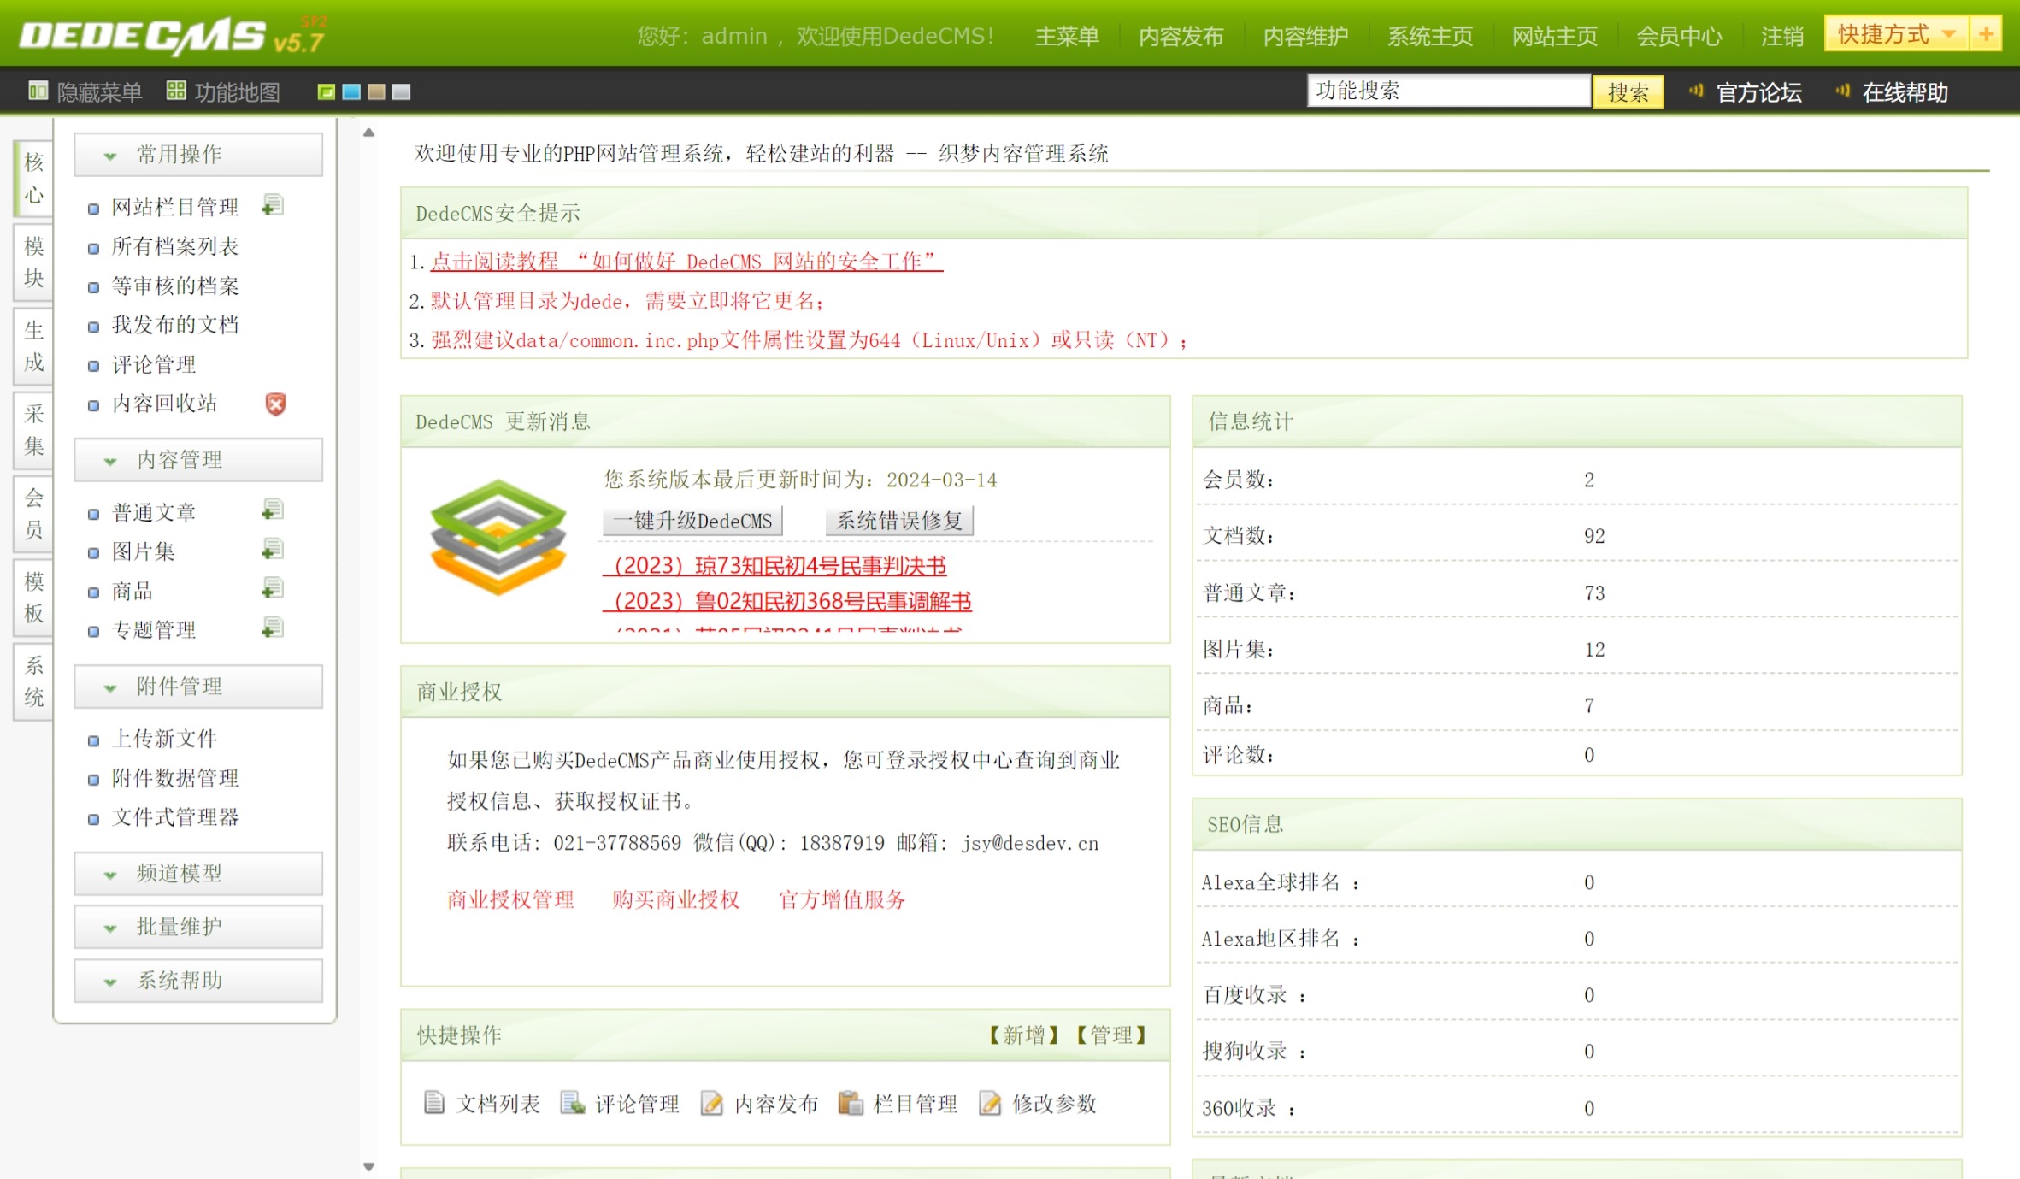
Task: Open the 琼73知民初4号民事判决书 link
Action: click(x=774, y=565)
